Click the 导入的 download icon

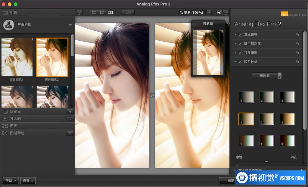click(x=5, y=119)
